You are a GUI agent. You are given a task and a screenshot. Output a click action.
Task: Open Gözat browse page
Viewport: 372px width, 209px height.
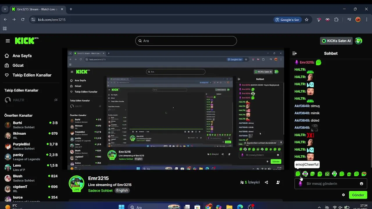(18, 65)
